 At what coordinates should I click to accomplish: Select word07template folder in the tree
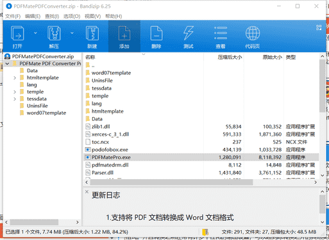click(x=46, y=113)
